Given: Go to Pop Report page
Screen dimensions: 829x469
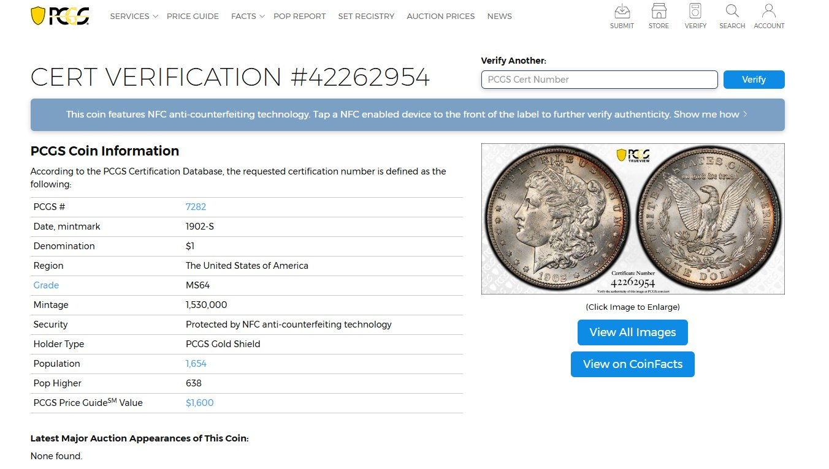Looking at the screenshot, I should click(x=299, y=17).
